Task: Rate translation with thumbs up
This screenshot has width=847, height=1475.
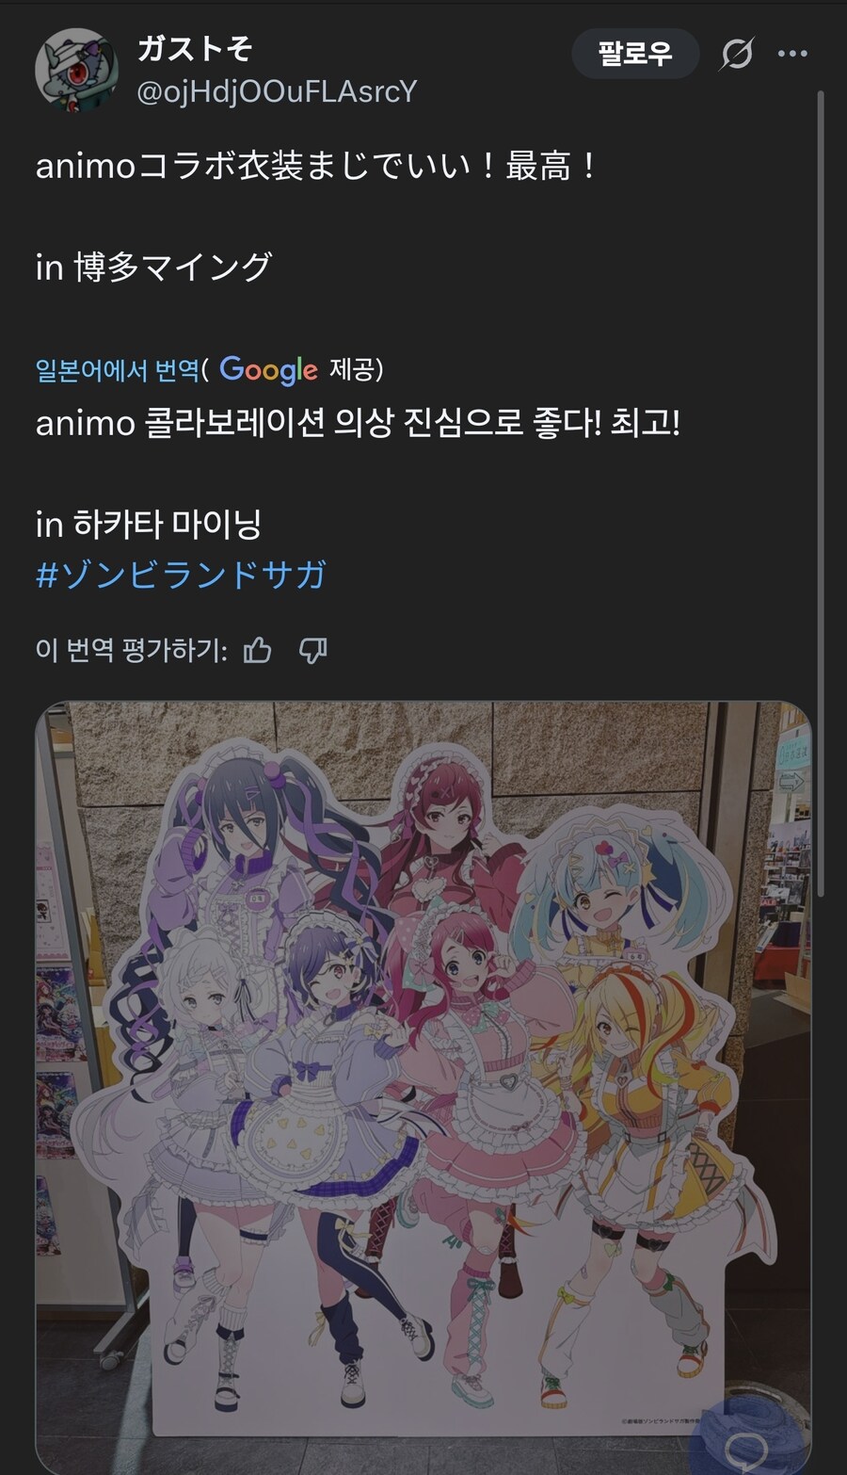Action: click(258, 650)
